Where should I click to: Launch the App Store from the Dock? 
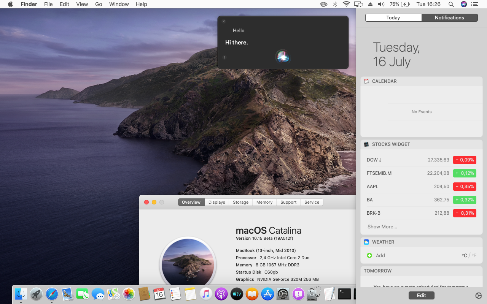(x=267, y=294)
